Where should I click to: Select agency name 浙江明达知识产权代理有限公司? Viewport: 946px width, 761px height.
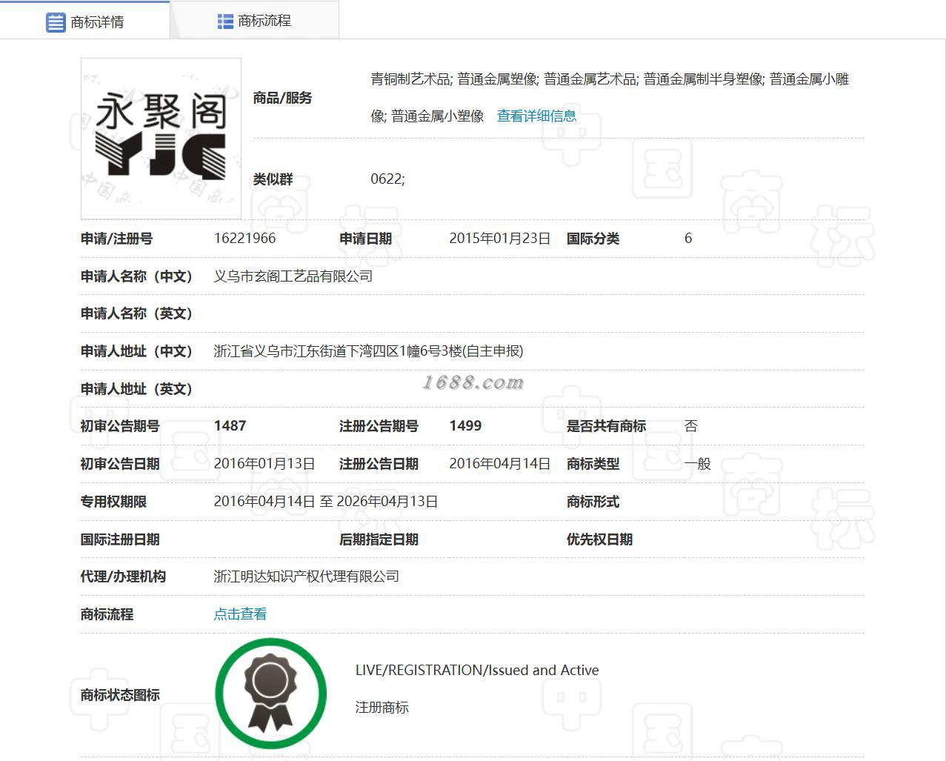coord(307,576)
